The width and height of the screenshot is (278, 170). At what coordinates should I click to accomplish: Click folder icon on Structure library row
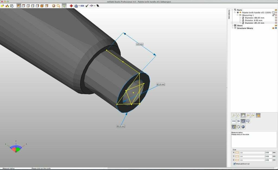click(273, 28)
